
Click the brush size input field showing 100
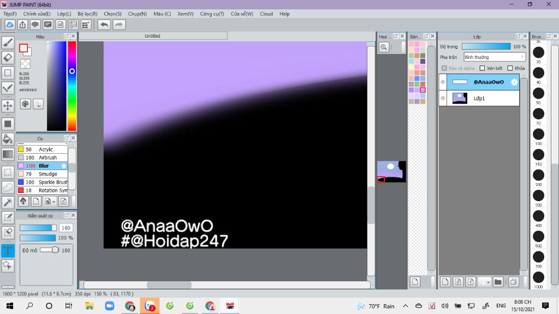click(66, 228)
